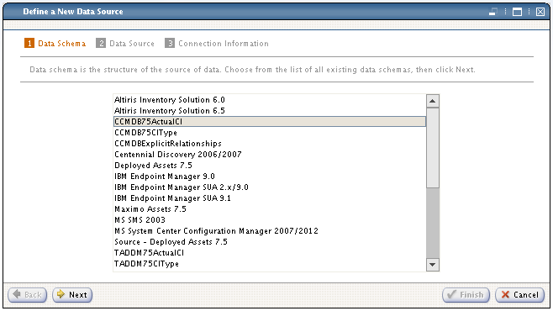Screen dimensions: 553x311
Task: Close the dialog with the X icon
Action: pos(540,12)
